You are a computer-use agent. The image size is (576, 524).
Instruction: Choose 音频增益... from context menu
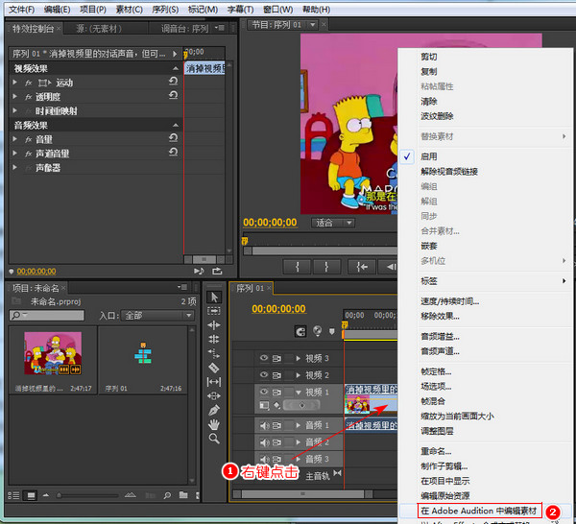coord(440,336)
